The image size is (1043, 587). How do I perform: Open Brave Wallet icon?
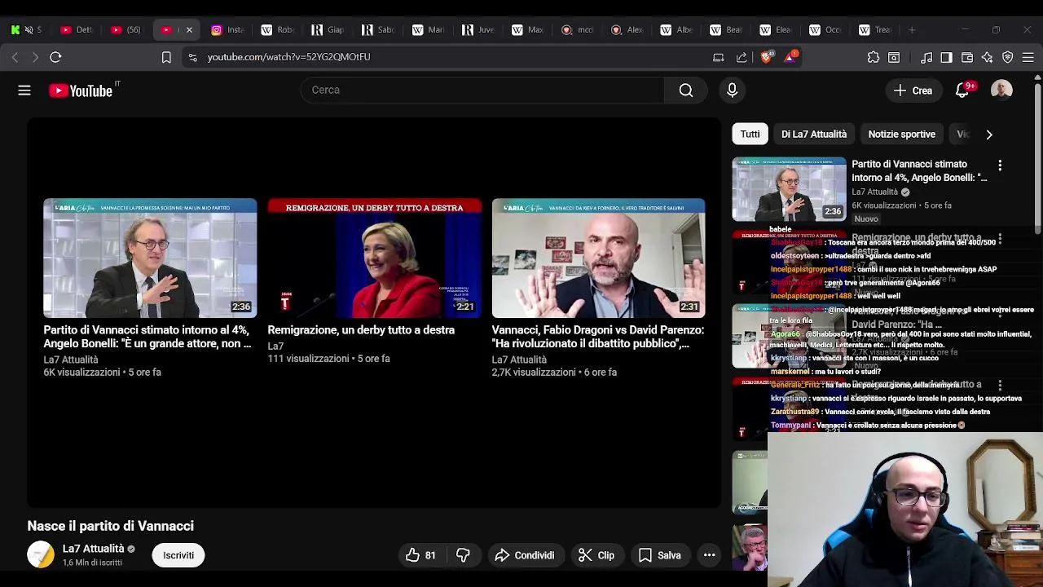967,57
